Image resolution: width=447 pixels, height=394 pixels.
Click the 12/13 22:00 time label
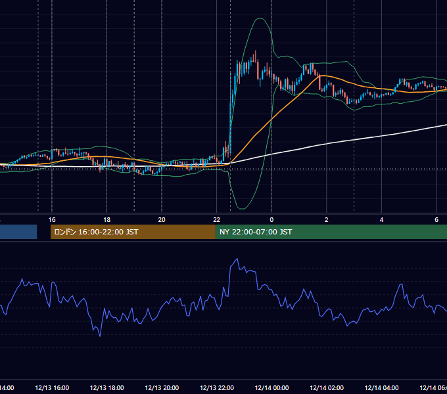tap(217, 387)
